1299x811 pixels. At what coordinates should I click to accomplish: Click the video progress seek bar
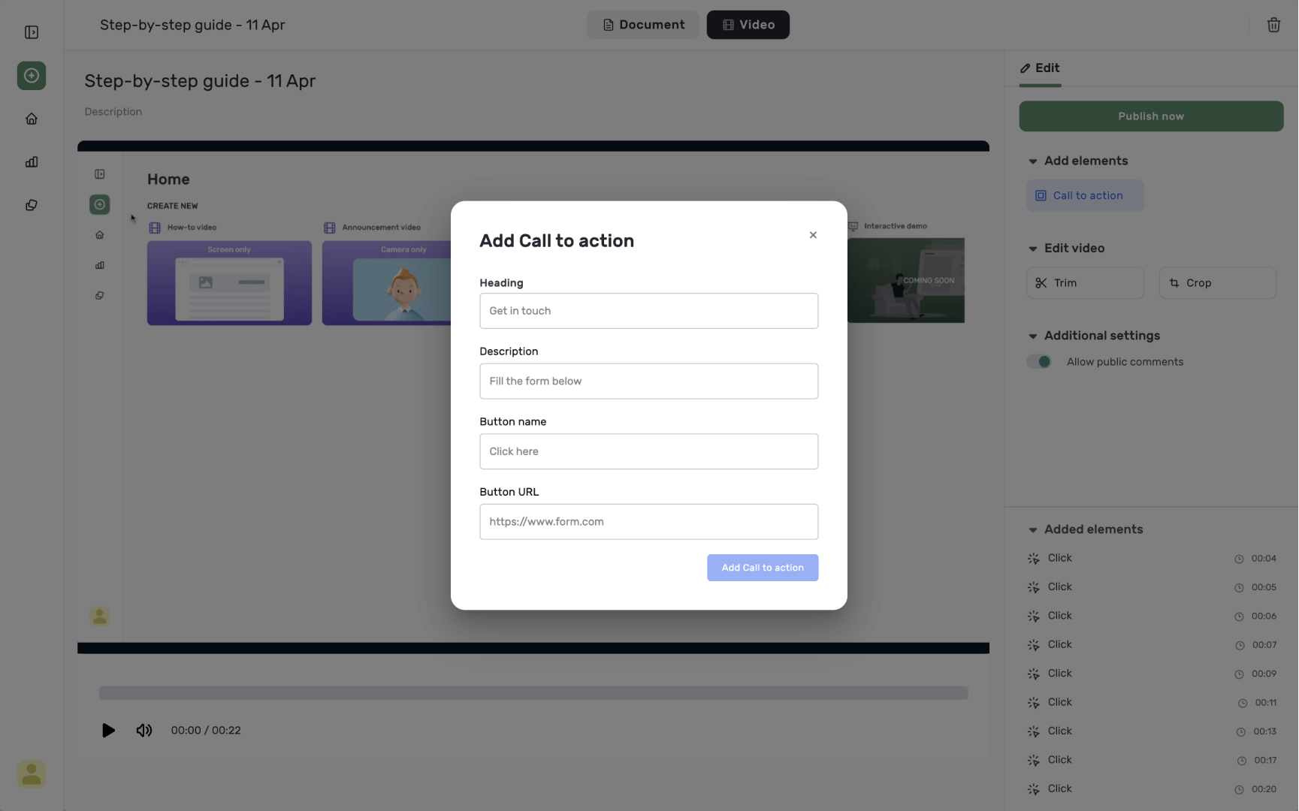pyautogui.click(x=533, y=692)
